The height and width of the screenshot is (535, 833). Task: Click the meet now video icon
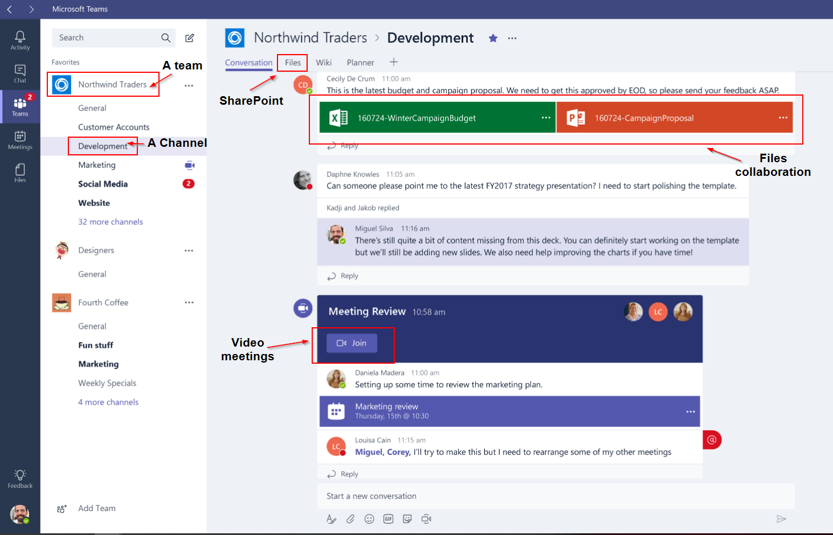426,519
